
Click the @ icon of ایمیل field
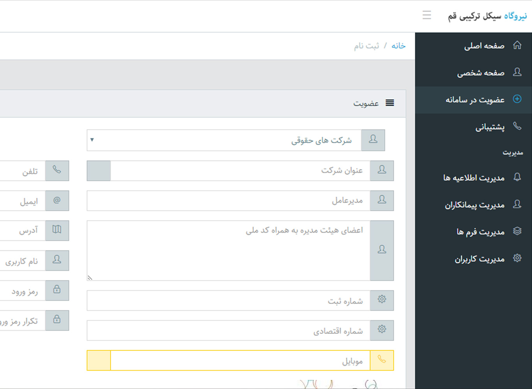[x=57, y=201]
